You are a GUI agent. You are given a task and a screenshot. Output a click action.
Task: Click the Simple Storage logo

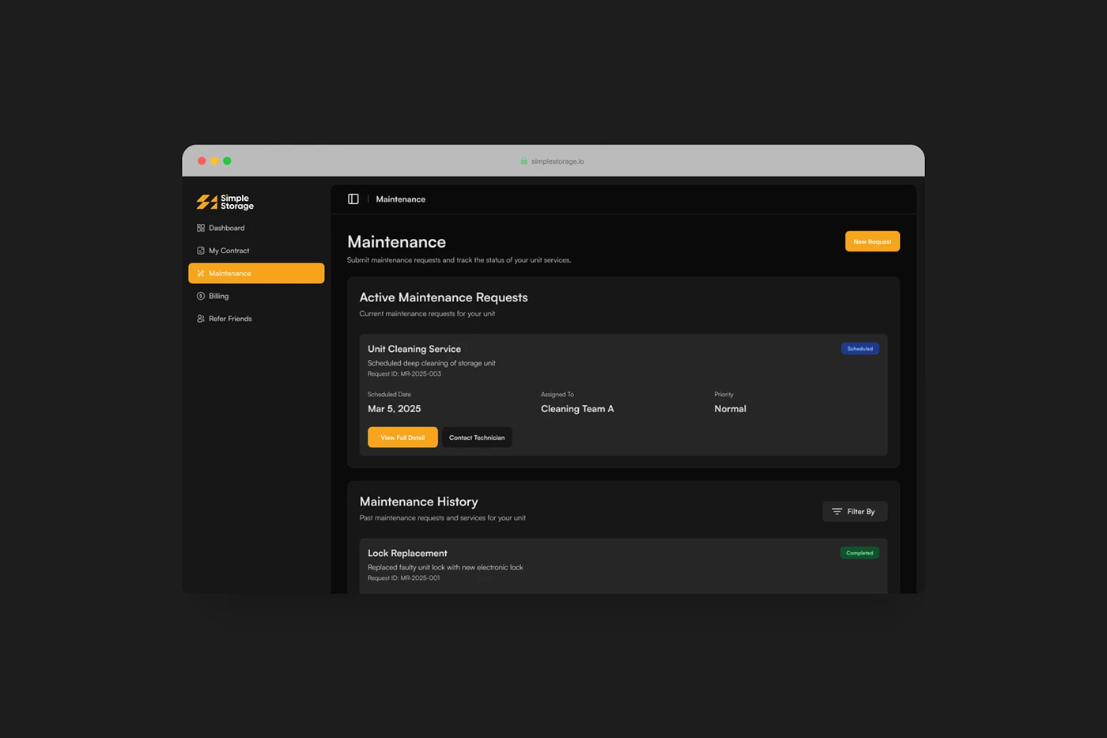(224, 202)
